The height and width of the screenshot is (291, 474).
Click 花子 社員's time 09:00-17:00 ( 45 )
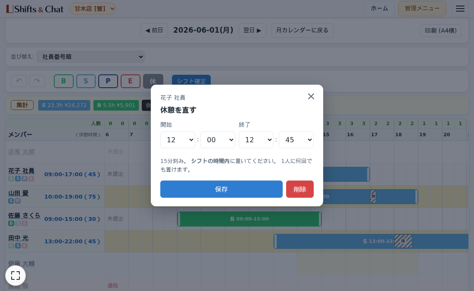72,174
